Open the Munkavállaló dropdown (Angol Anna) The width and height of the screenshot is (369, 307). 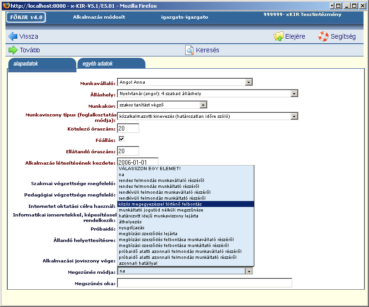click(x=185, y=82)
